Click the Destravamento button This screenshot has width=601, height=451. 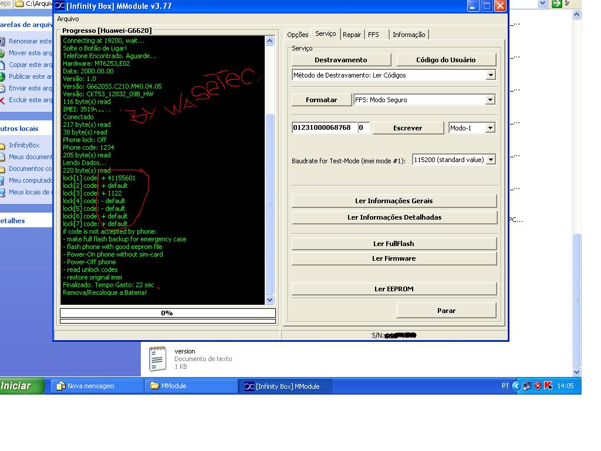341,60
